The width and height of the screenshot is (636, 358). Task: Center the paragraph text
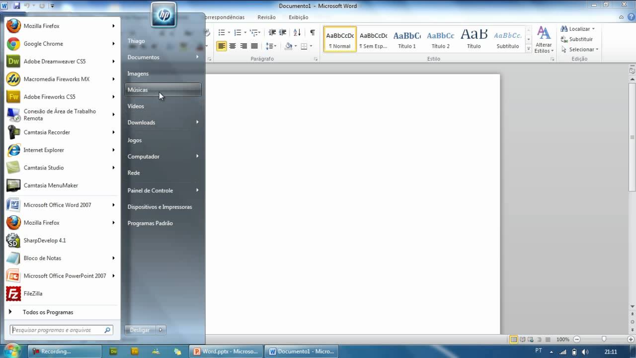point(233,46)
